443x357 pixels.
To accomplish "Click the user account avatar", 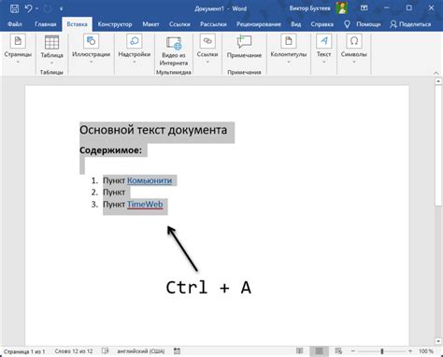I will [342, 8].
